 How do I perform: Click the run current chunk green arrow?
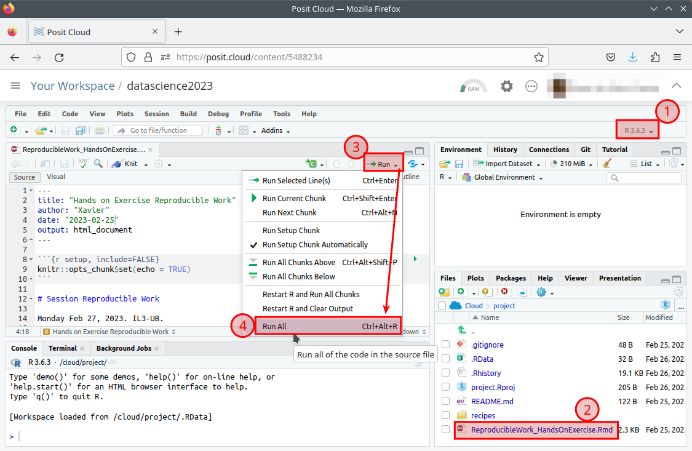pyautogui.click(x=415, y=259)
